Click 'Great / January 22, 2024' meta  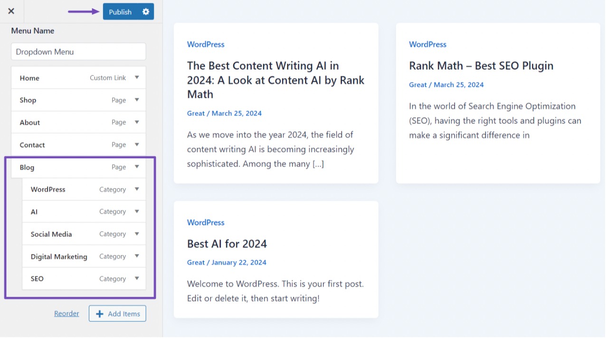tap(227, 262)
